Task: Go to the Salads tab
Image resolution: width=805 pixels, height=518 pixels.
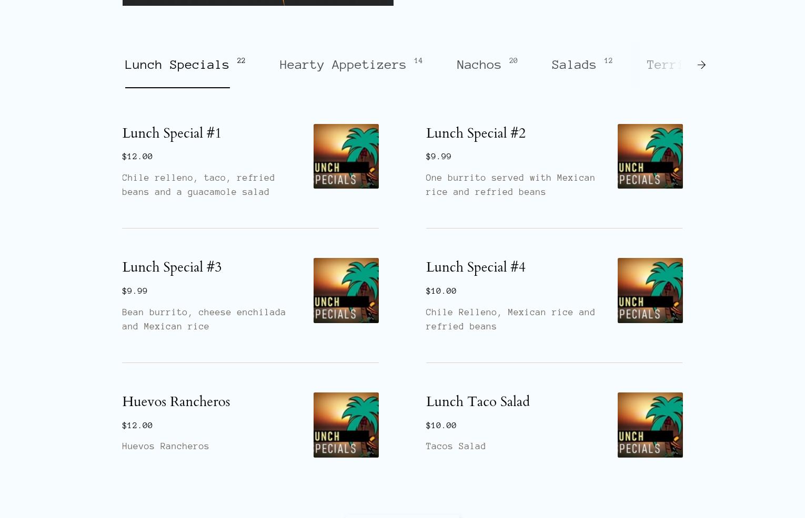Action: 574,65
